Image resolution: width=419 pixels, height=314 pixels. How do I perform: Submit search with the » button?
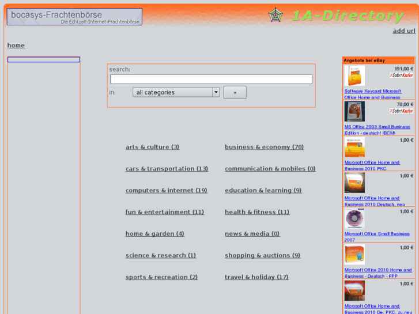235,92
